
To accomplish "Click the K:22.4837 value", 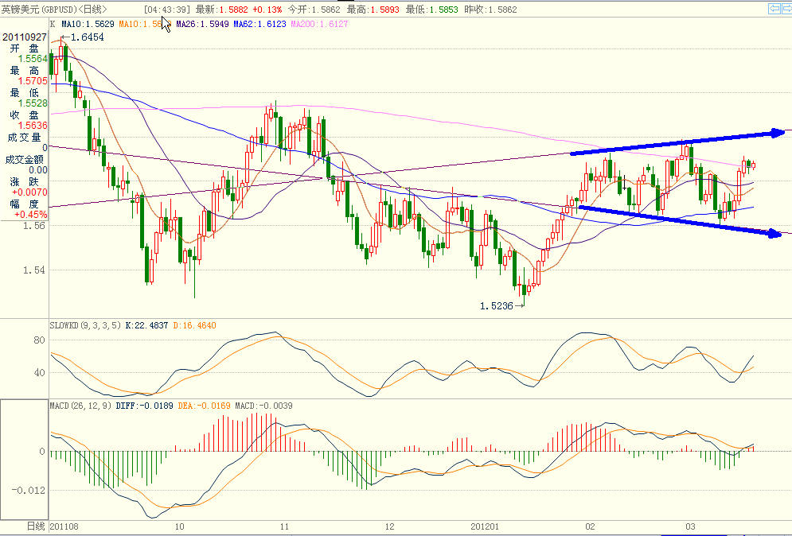I will coord(146,325).
